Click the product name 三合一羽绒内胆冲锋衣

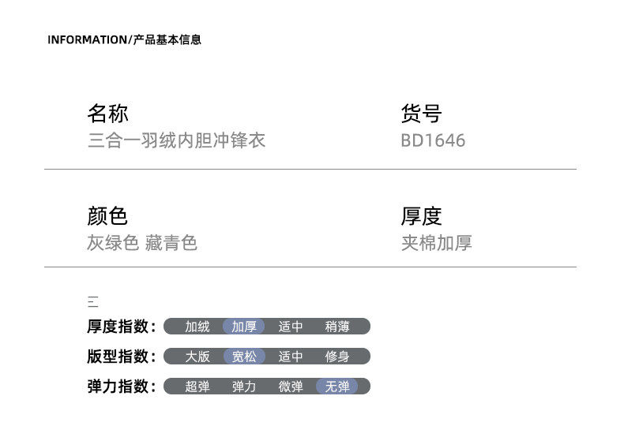(176, 140)
